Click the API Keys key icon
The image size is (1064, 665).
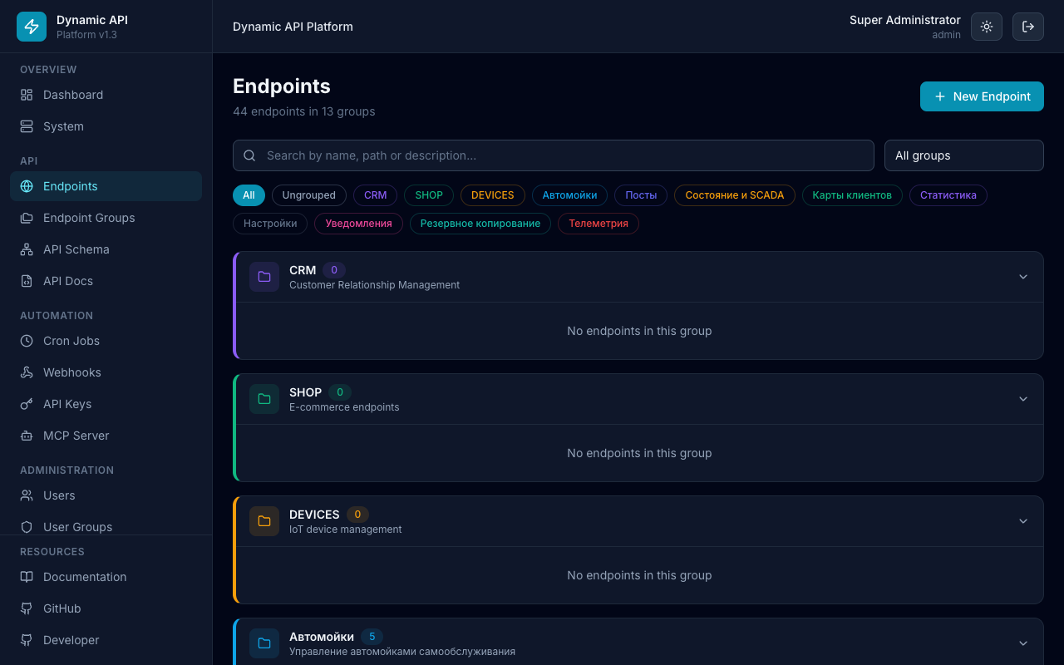[x=27, y=404]
